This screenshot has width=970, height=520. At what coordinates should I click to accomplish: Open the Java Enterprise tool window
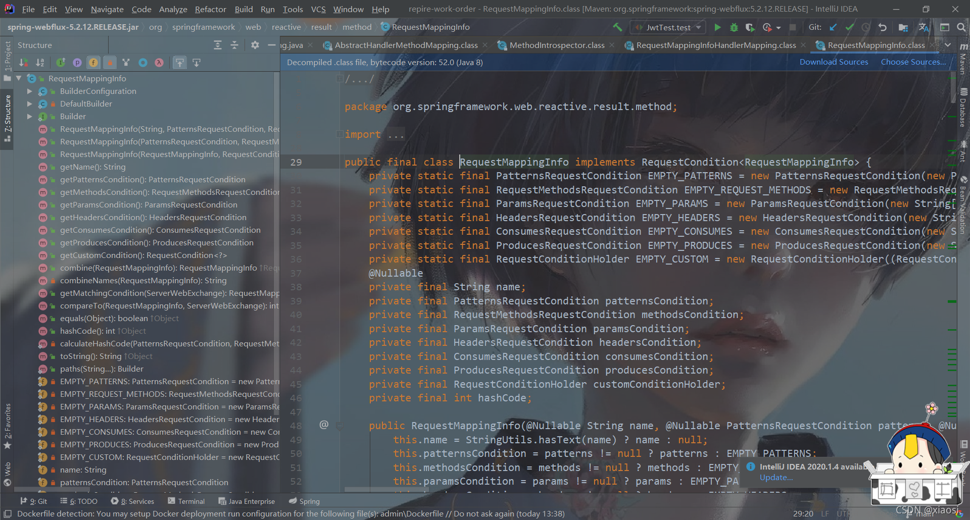click(x=247, y=501)
